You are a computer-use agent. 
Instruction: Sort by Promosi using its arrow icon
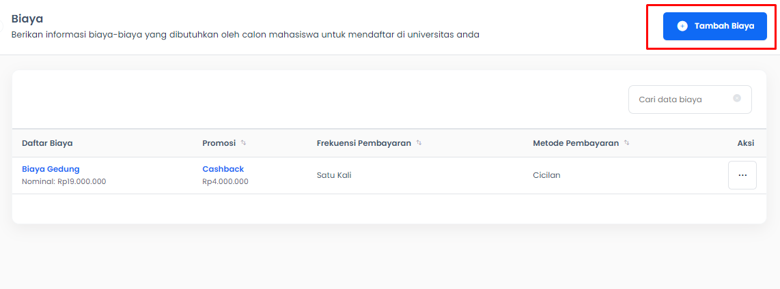point(243,142)
